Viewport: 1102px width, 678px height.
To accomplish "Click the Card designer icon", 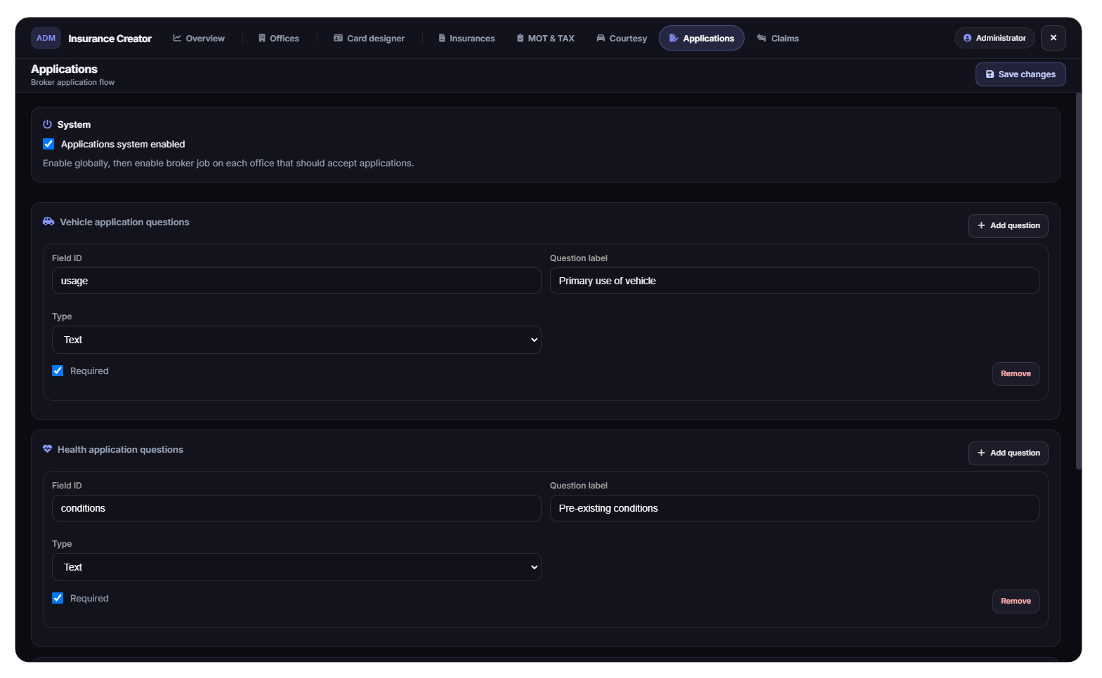I will pyautogui.click(x=338, y=38).
